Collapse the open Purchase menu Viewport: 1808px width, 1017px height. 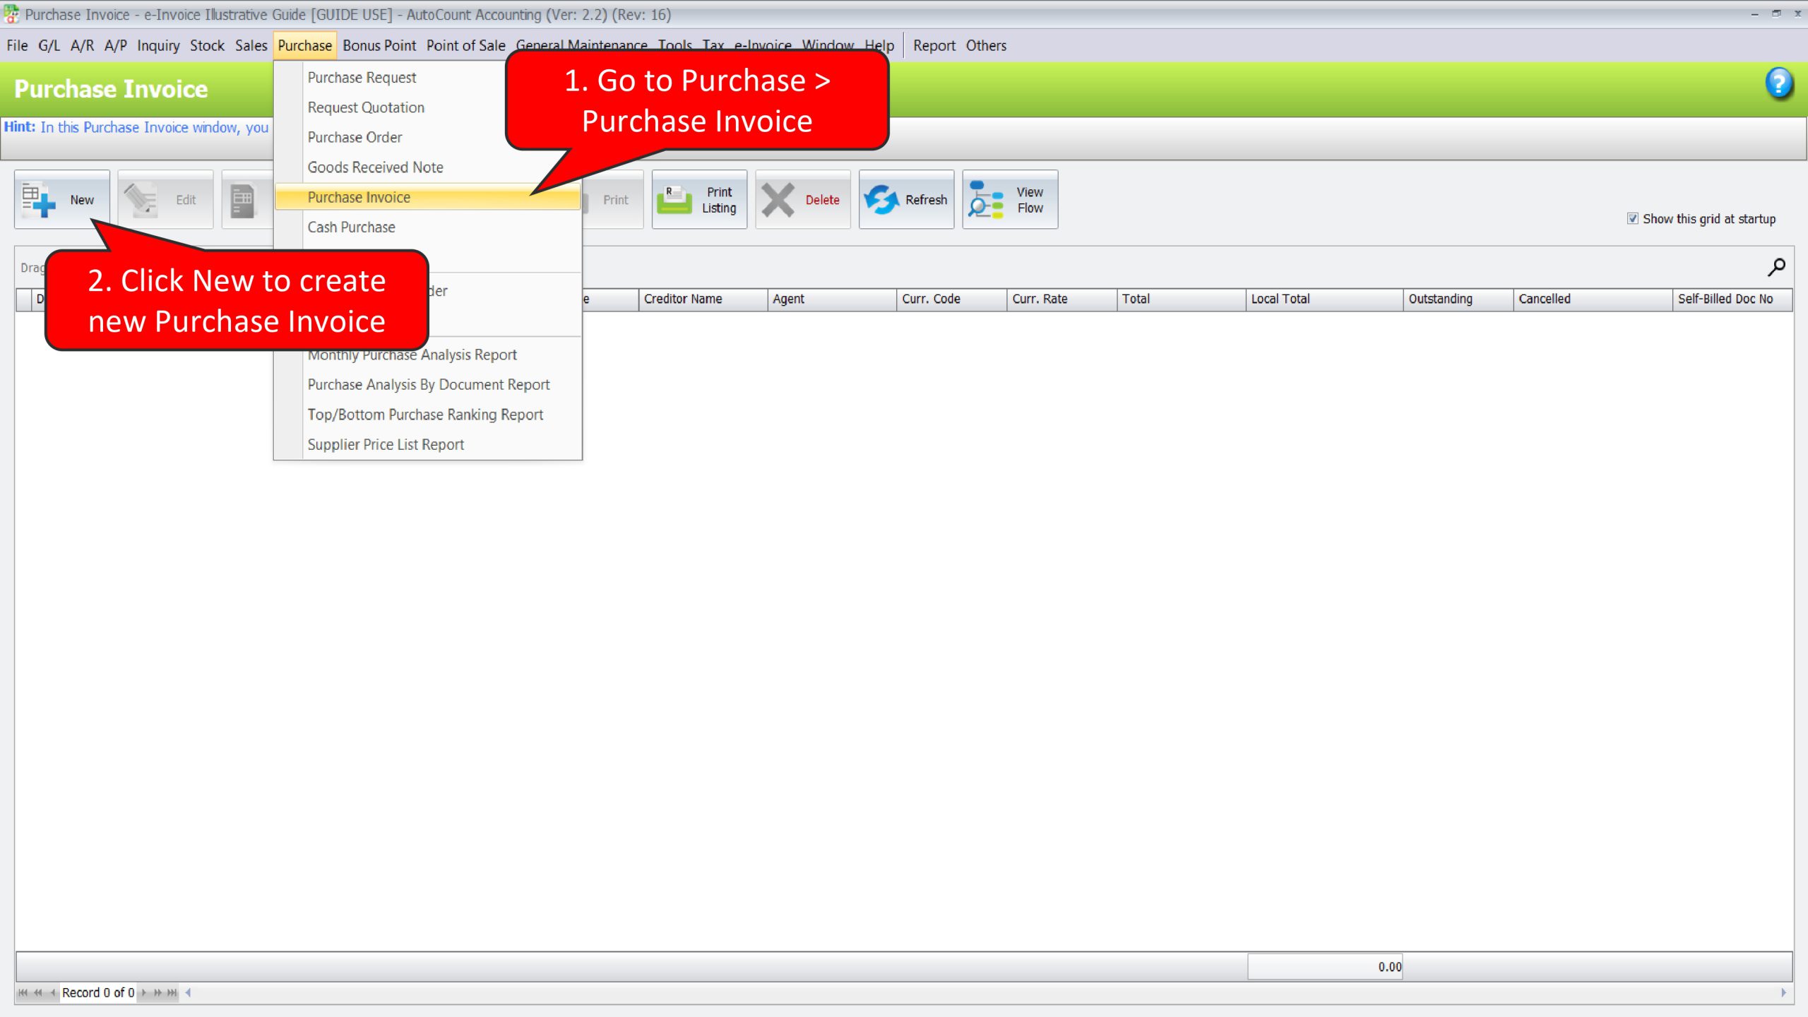click(x=304, y=46)
